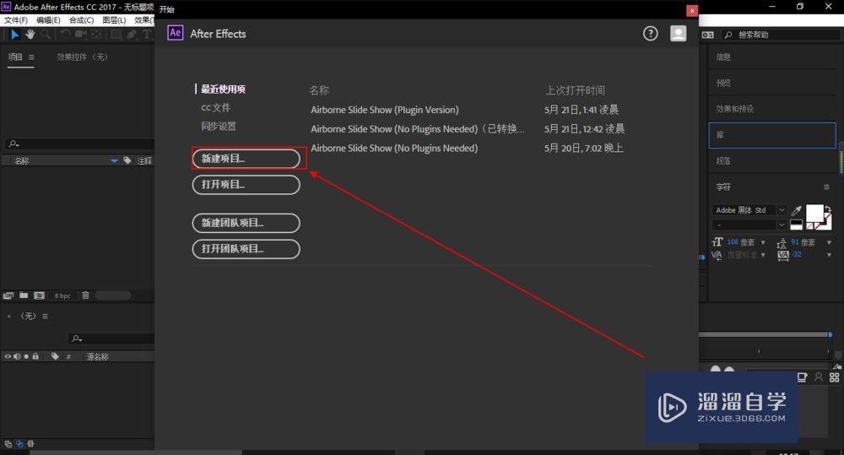Toggle the solo dot column in timeline
The height and width of the screenshot is (455, 844).
(26, 356)
